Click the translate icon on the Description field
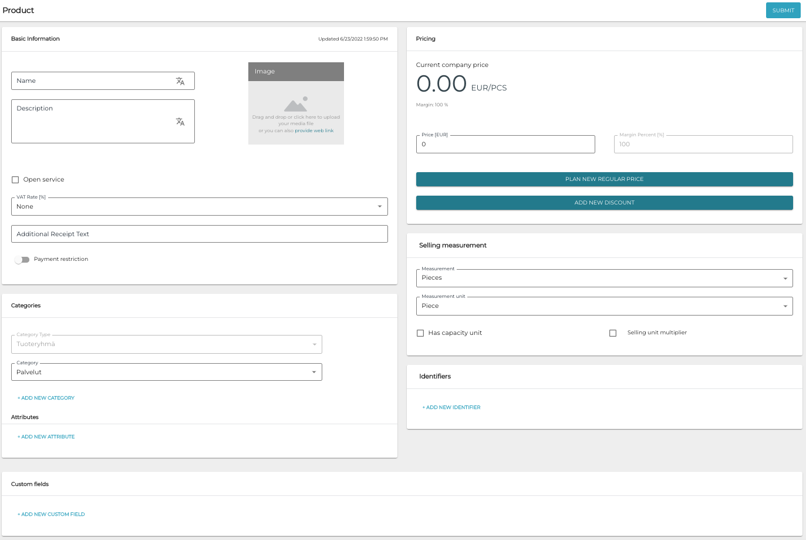806x540 pixels. coord(180,122)
